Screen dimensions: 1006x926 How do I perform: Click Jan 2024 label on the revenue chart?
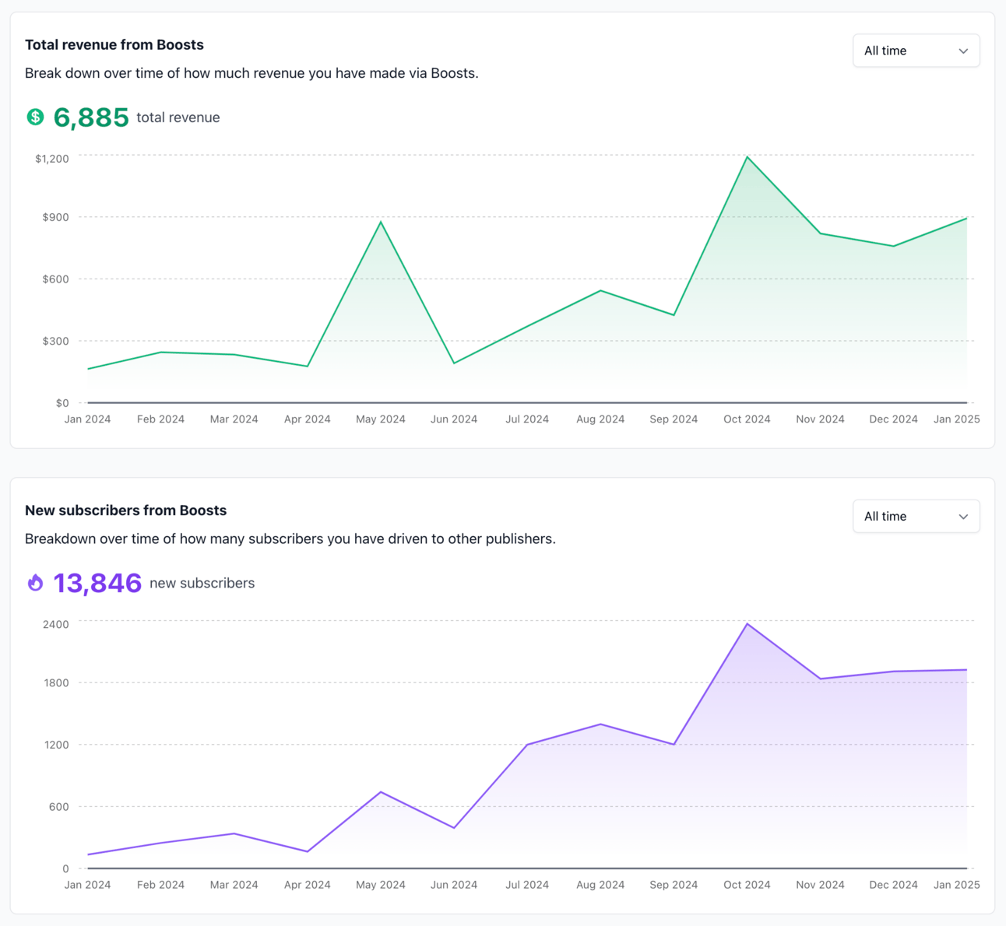(87, 419)
